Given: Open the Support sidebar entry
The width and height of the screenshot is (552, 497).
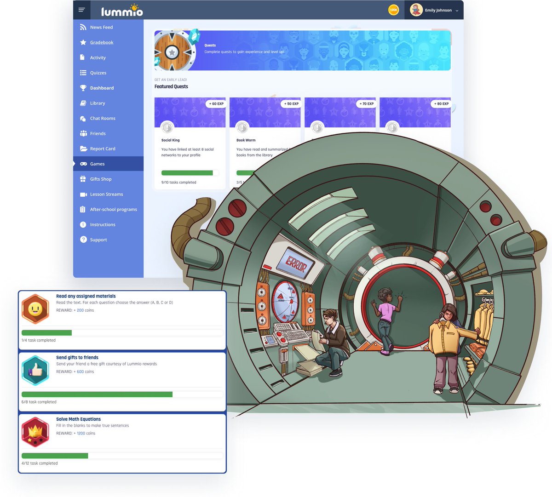Looking at the screenshot, I should (108, 240).
